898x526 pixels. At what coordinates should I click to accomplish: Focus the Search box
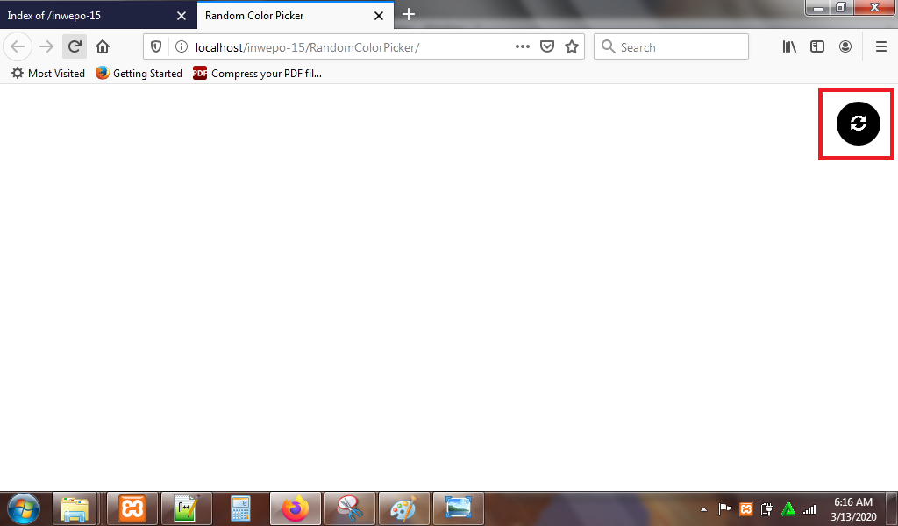[671, 47]
